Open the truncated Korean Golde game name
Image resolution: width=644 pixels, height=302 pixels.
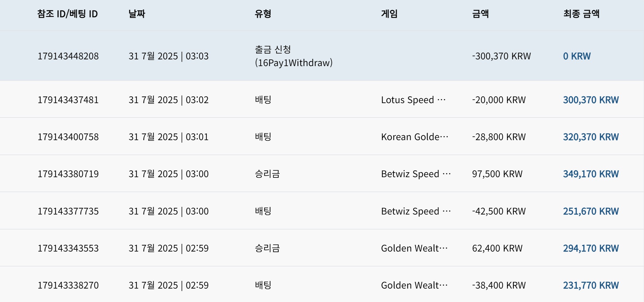(x=415, y=137)
